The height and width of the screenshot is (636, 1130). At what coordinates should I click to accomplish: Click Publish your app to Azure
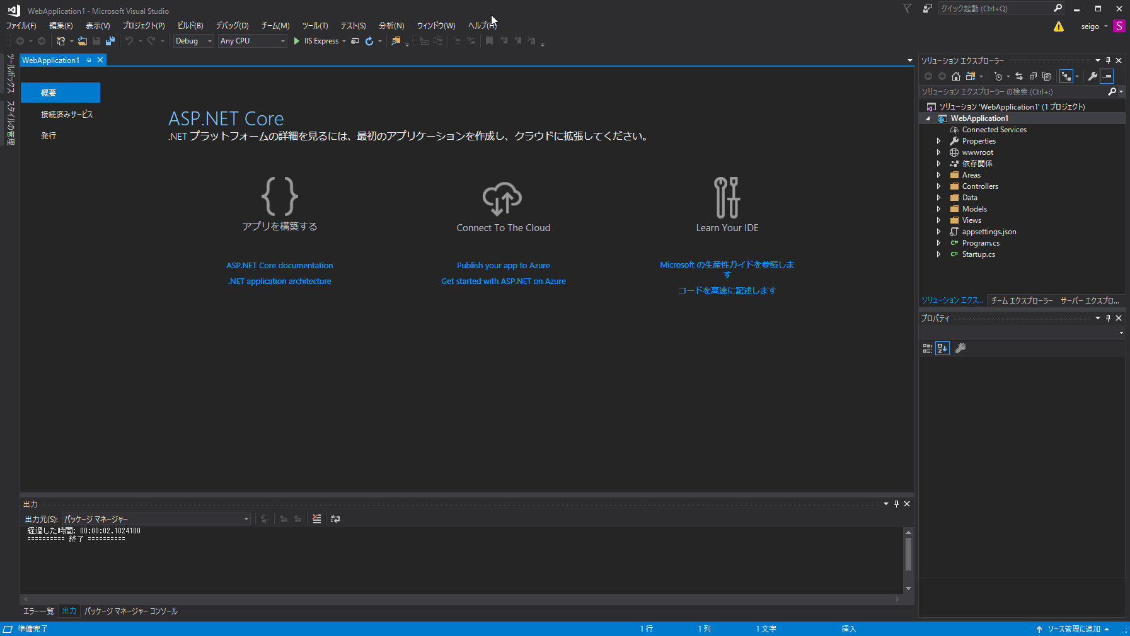click(503, 265)
